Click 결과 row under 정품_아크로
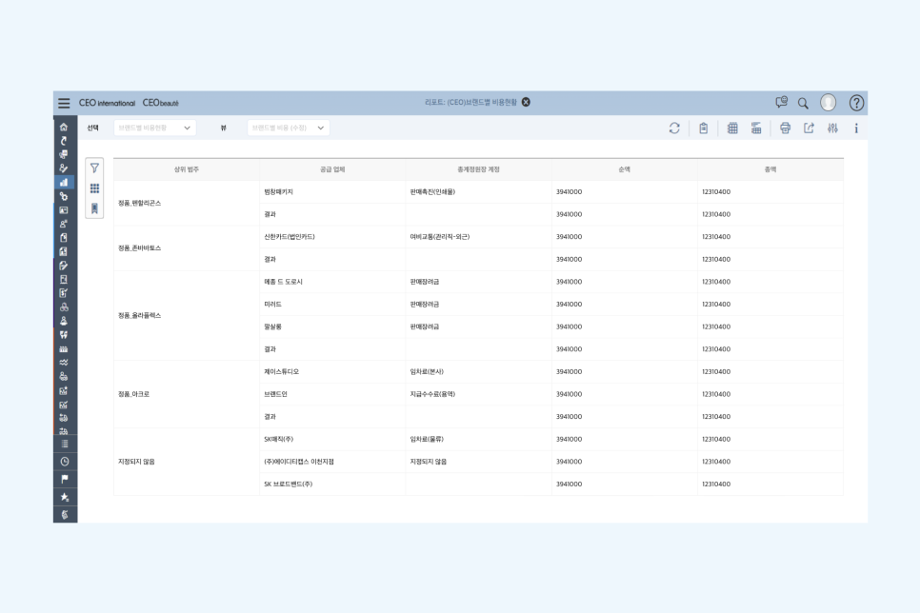Image resolution: width=920 pixels, height=613 pixels. click(270, 417)
